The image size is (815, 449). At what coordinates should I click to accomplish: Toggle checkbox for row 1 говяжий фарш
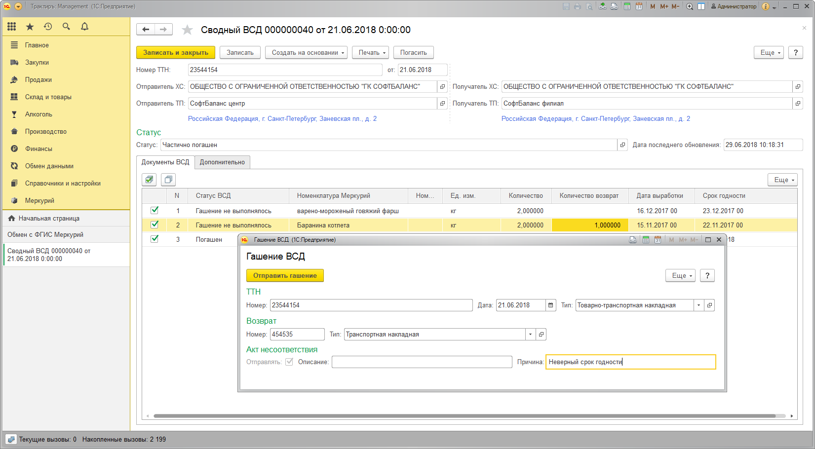[155, 210]
